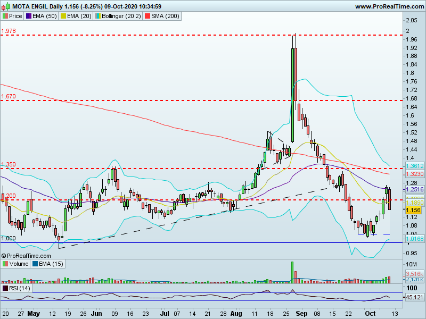Select the Volume legend button
Viewport: 426px width, 319px height.
(x=15, y=264)
